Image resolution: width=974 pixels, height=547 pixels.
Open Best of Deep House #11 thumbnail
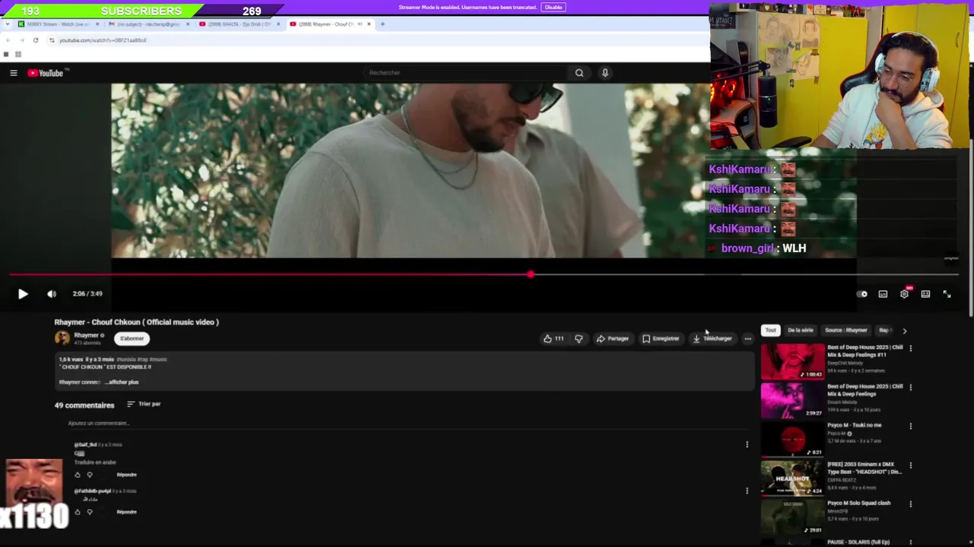pyautogui.click(x=792, y=362)
